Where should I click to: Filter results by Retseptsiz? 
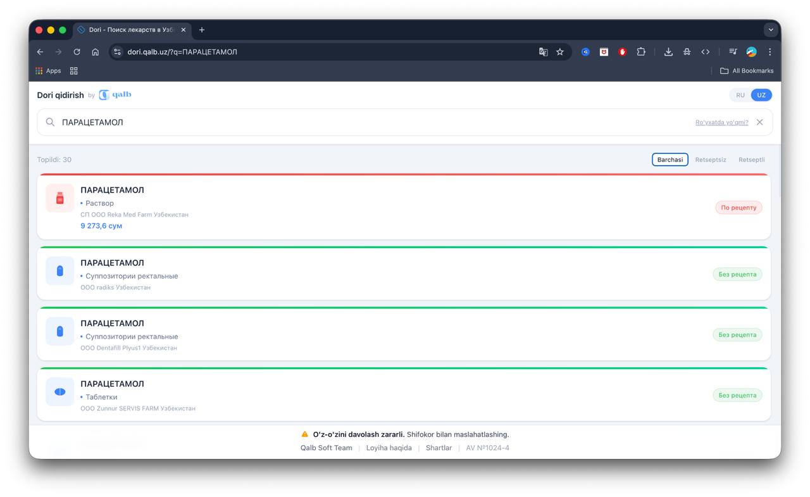click(711, 160)
